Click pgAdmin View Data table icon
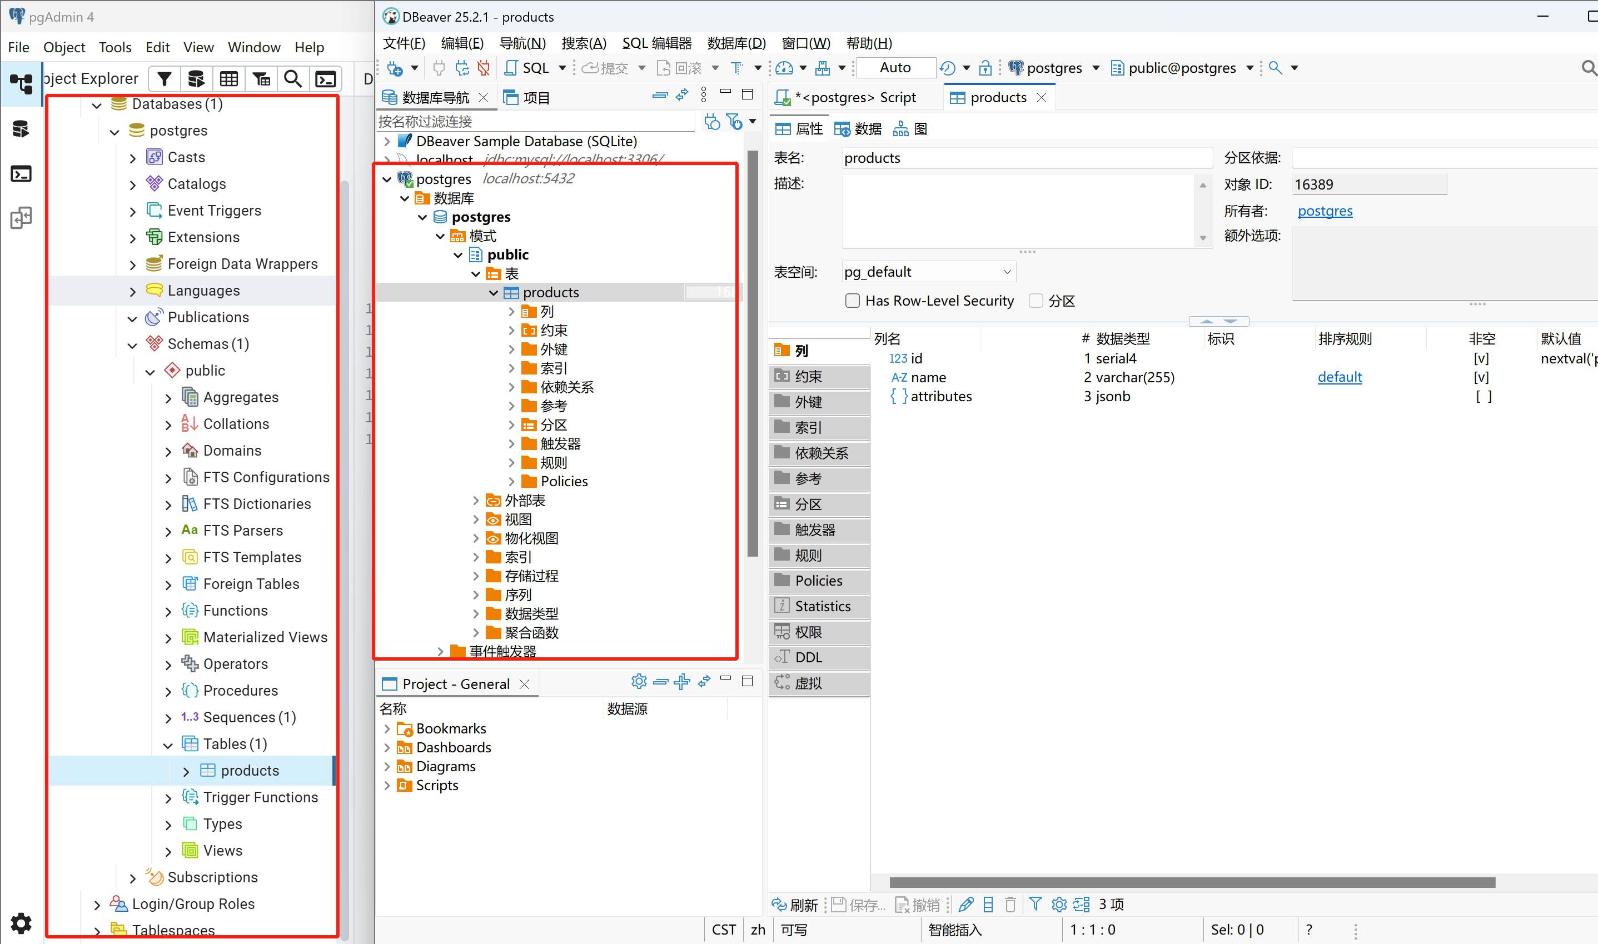Viewport: 1598px width, 944px height. (x=229, y=79)
